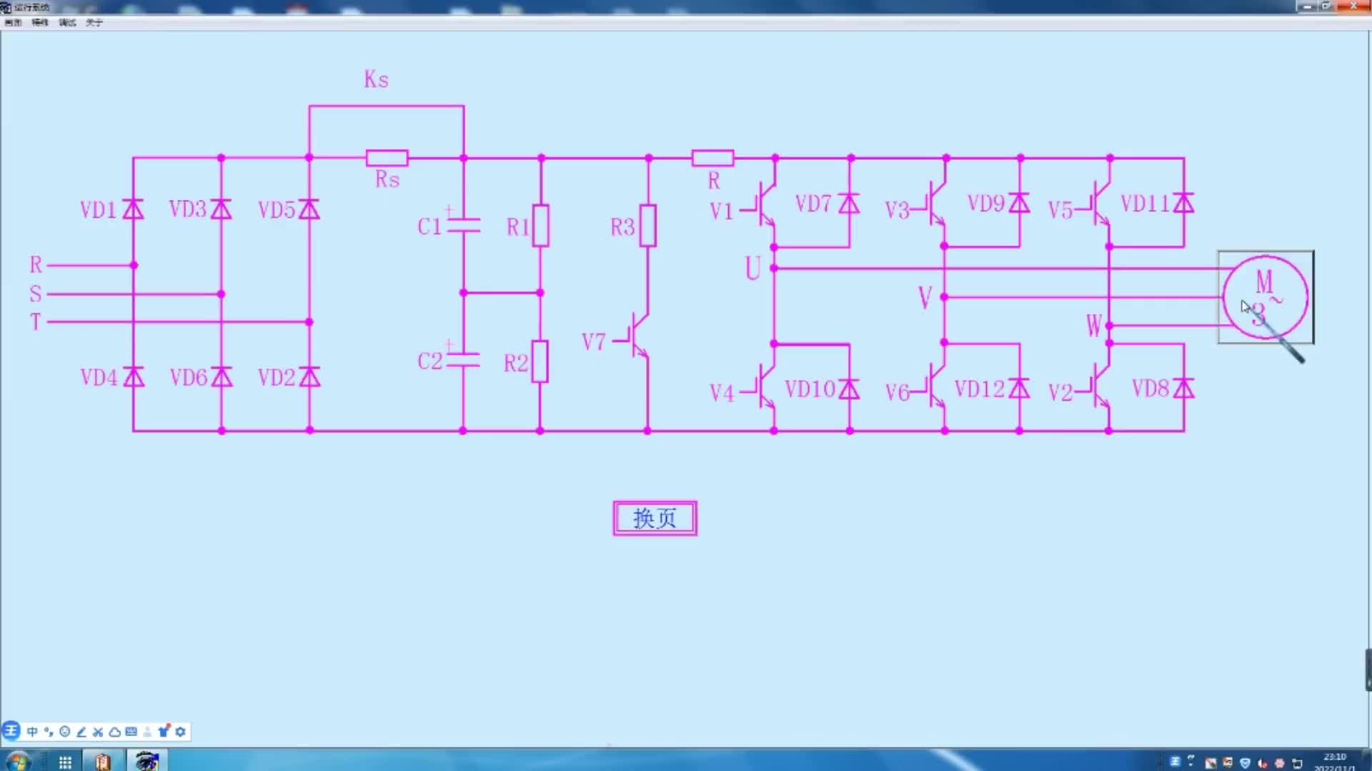
Task: Open the soft keyboard icon on IME bar
Action: coord(131,732)
